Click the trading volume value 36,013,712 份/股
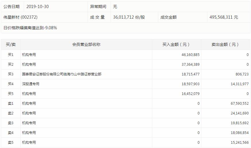251x148 pixels. (129, 17)
